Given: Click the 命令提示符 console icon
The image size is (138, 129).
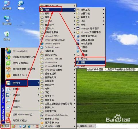Looking at the screenshot, I should tap(78, 44).
